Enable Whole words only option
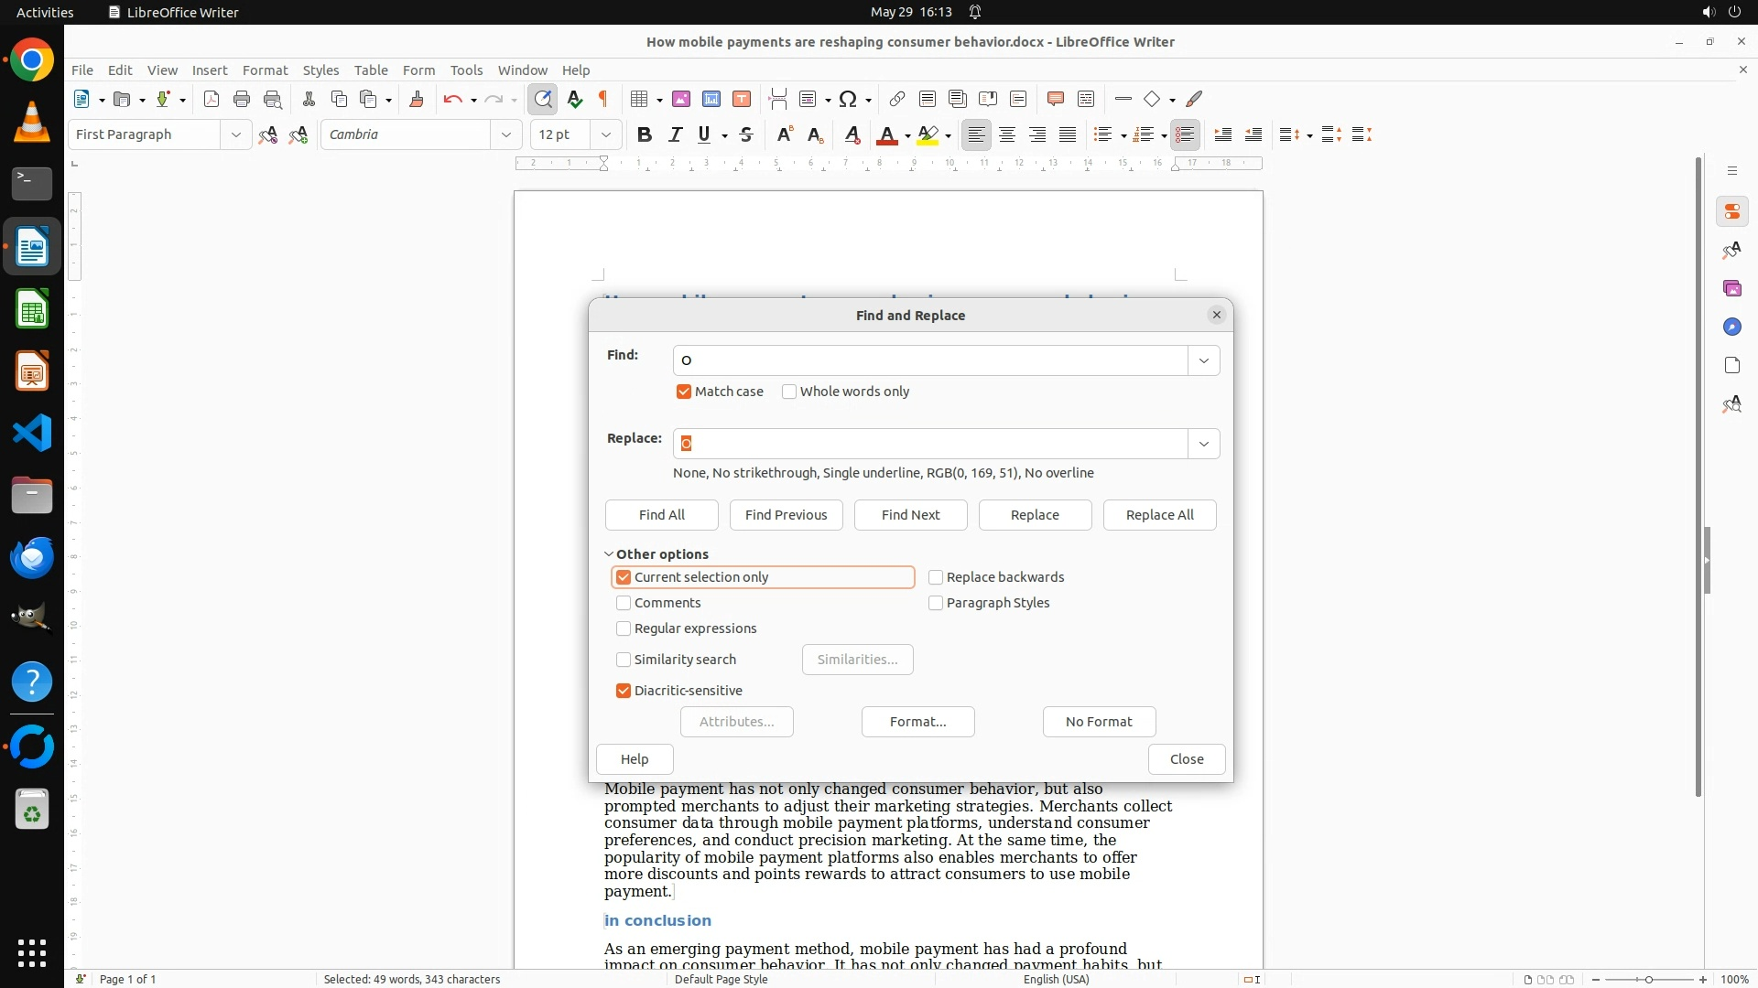1758x988 pixels. pyautogui.click(x=789, y=392)
